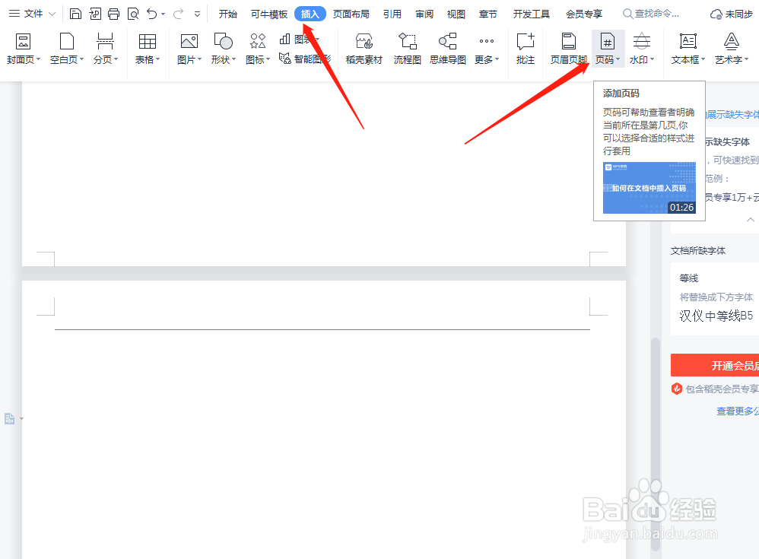Open the 艺术字 word art dropdown
This screenshot has width=759, height=559.
pos(732,49)
